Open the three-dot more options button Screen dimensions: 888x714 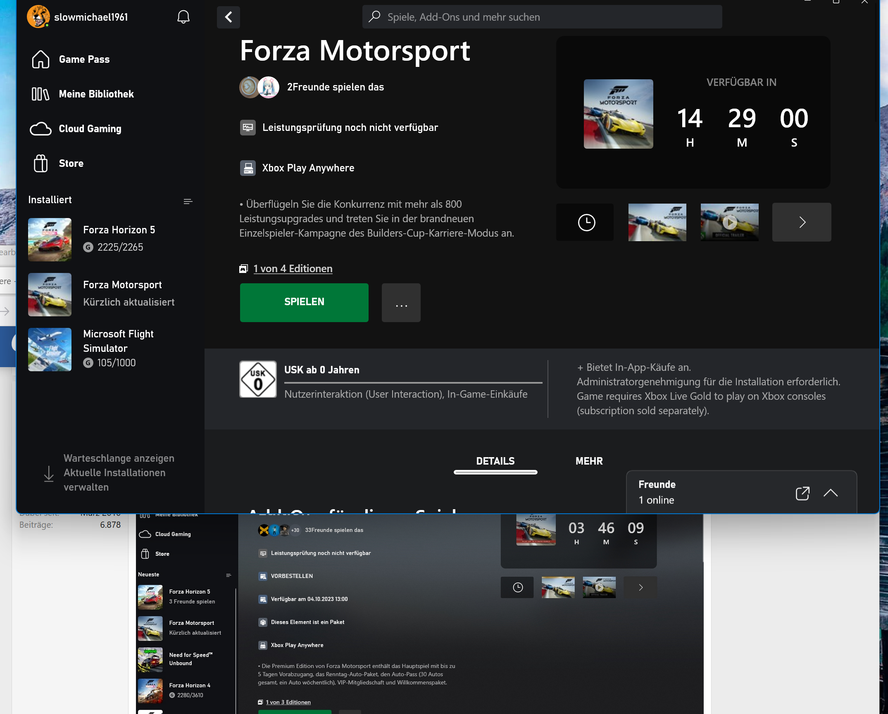point(401,303)
